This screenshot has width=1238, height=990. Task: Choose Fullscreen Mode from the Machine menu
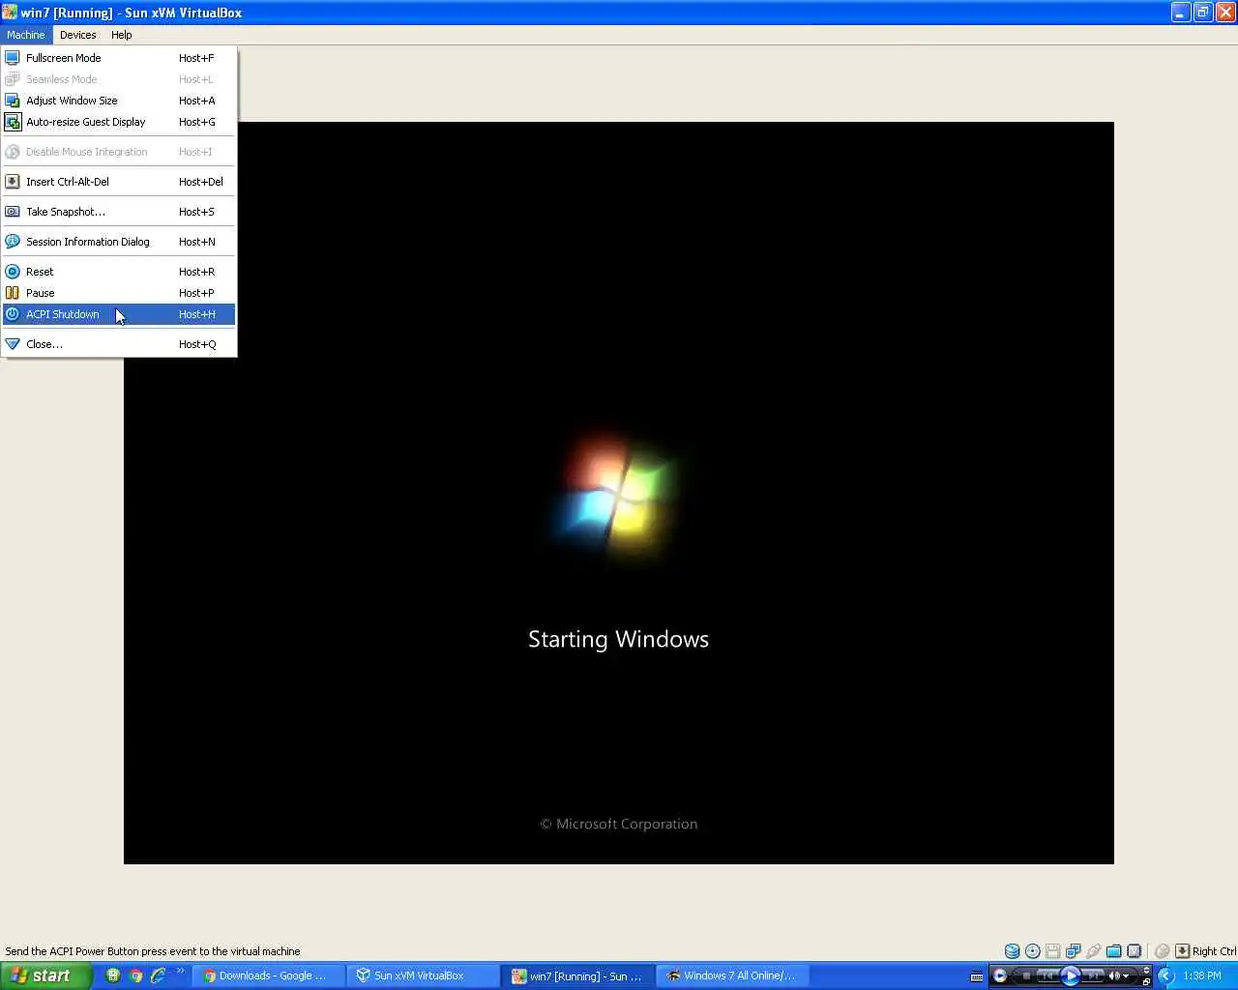[119, 58]
